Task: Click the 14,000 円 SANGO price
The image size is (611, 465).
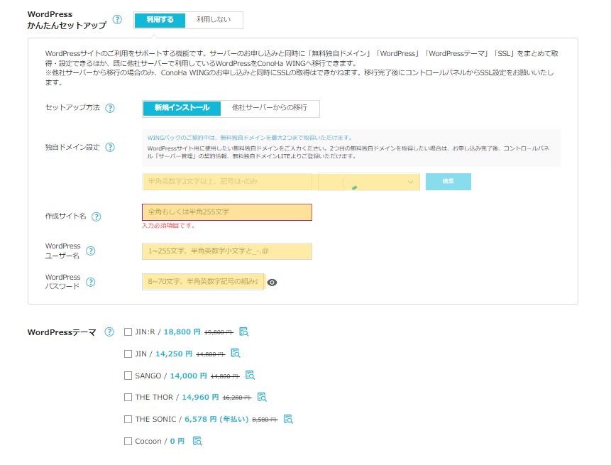Action: [188, 376]
